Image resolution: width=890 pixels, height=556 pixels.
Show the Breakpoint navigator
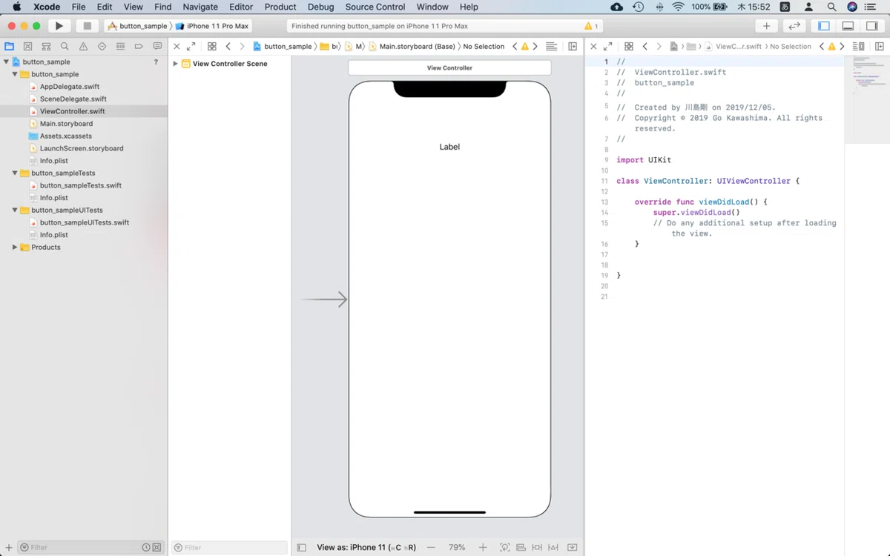click(139, 46)
